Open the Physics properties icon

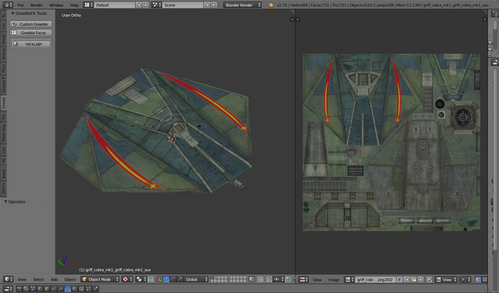pos(95,288)
